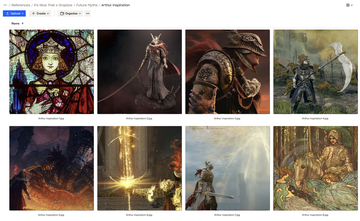Select file name Arthur inspiration-8.jpg

coord(315,215)
